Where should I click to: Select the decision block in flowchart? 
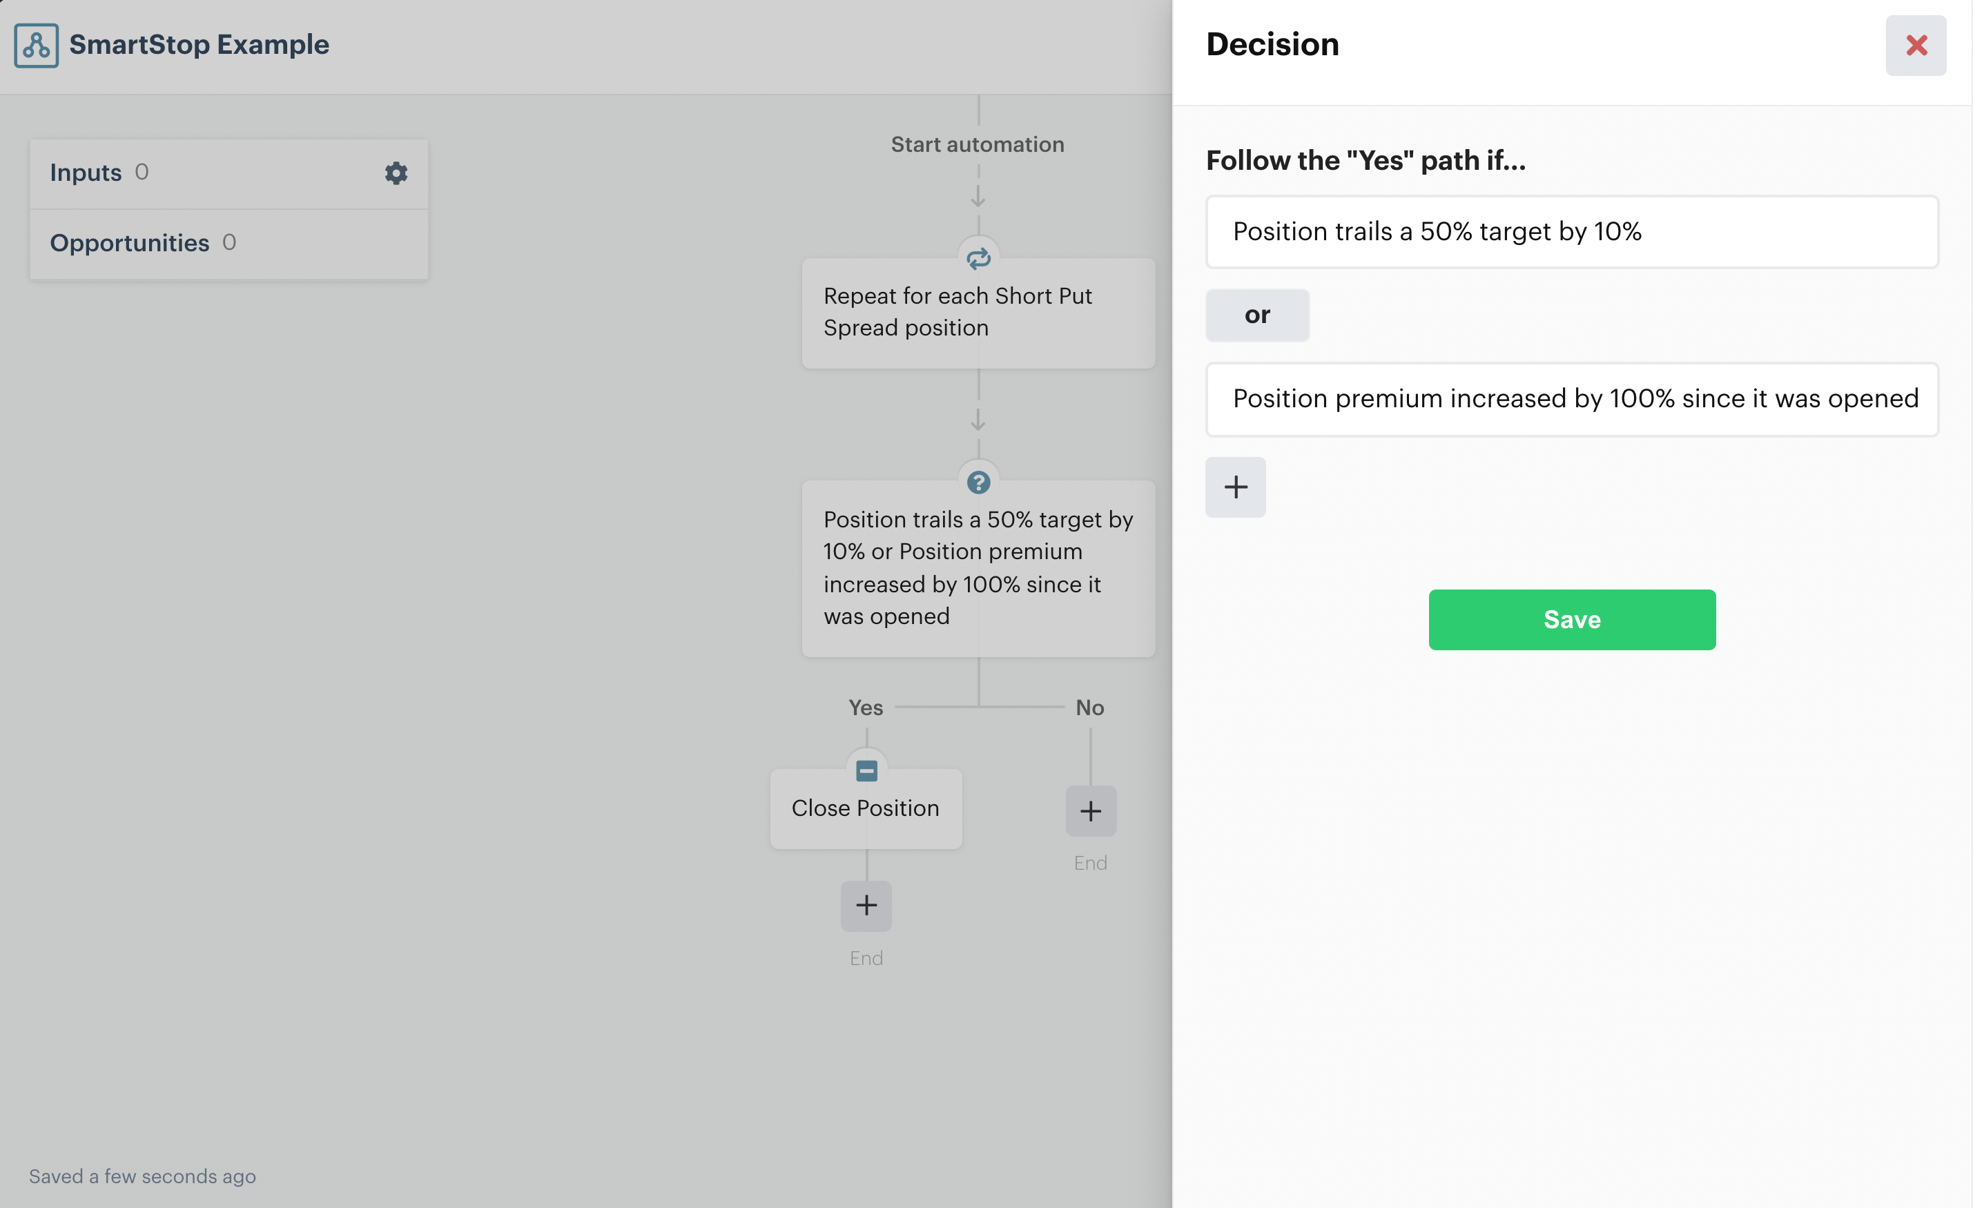click(x=978, y=568)
